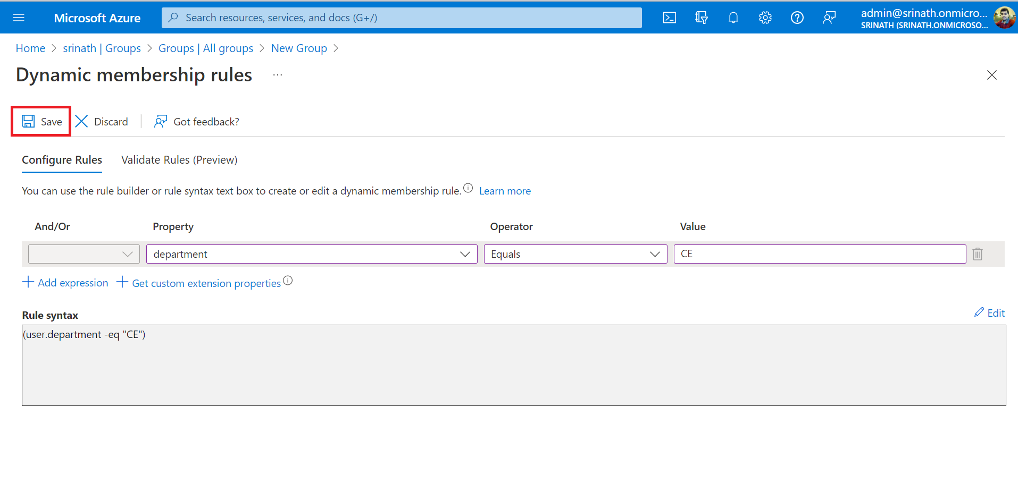Viewport: 1018px width, 482px height.
Task: Open the Help question mark menu
Action: point(797,18)
